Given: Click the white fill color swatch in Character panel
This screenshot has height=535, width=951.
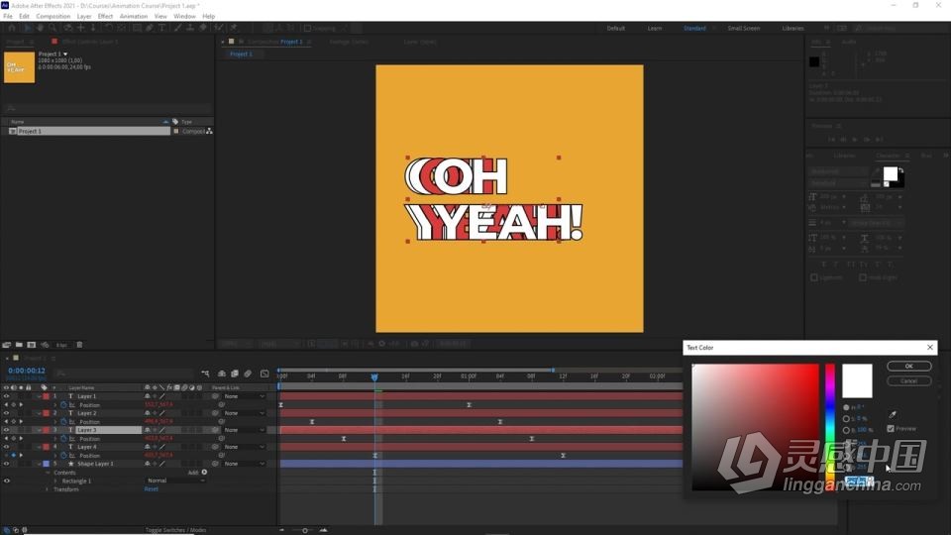Looking at the screenshot, I should pyautogui.click(x=890, y=173).
